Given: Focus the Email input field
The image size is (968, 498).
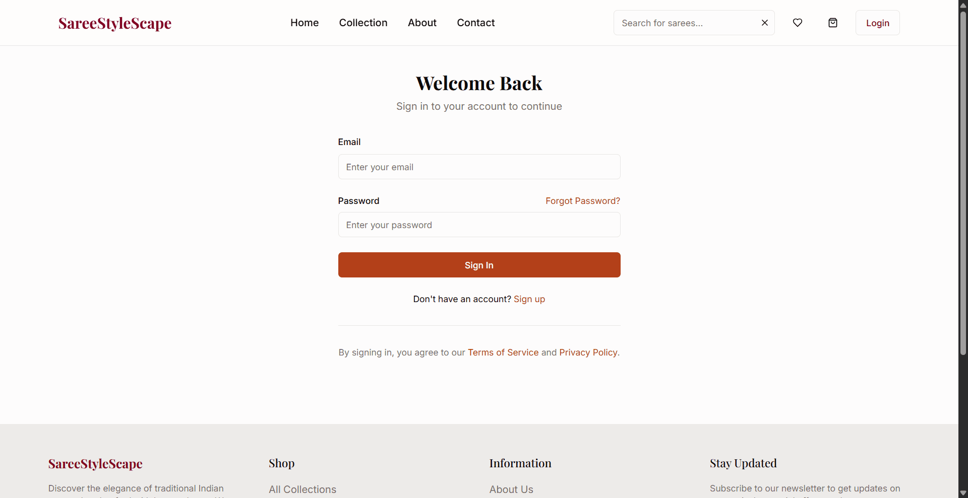Looking at the screenshot, I should point(478,167).
